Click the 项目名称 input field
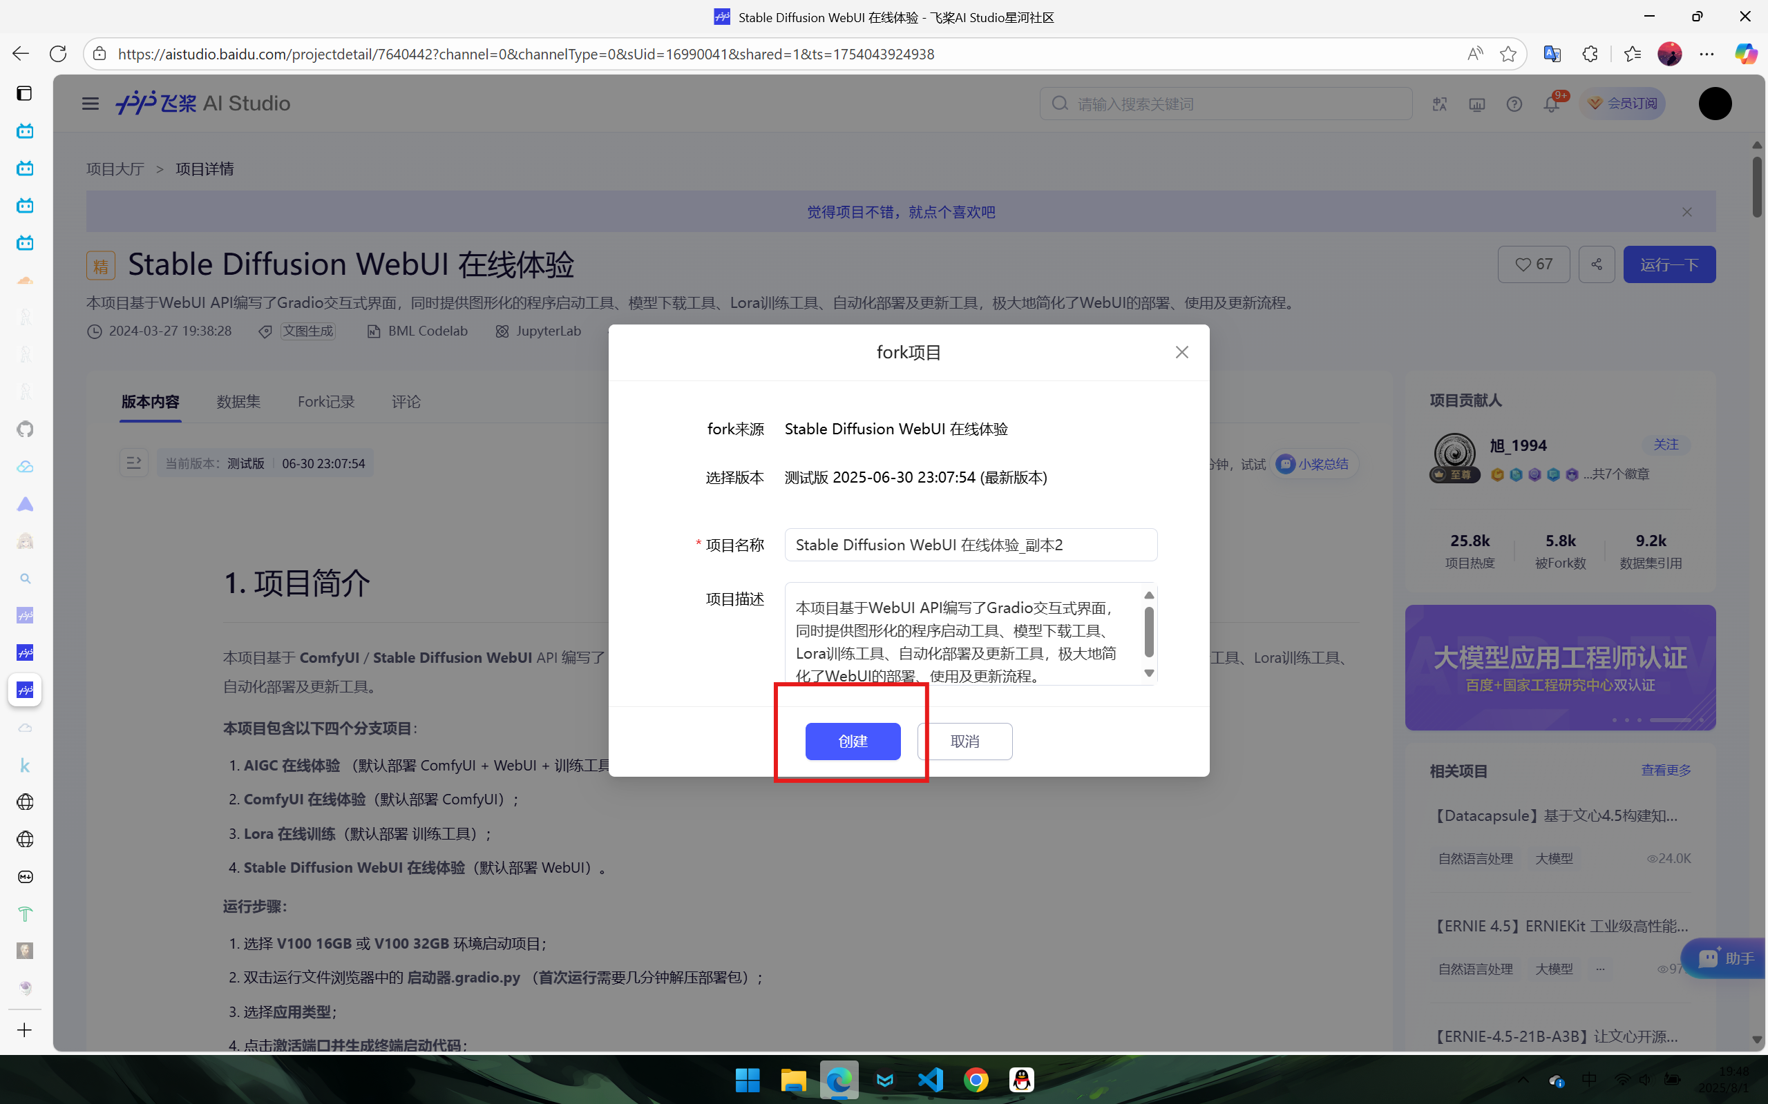The height and width of the screenshot is (1104, 1768). pos(970,545)
